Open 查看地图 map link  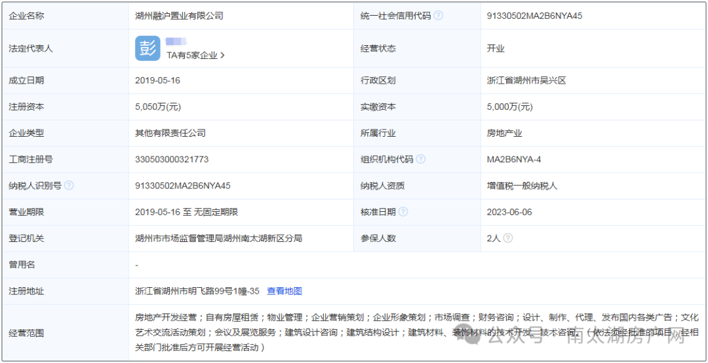tap(285, 291)
